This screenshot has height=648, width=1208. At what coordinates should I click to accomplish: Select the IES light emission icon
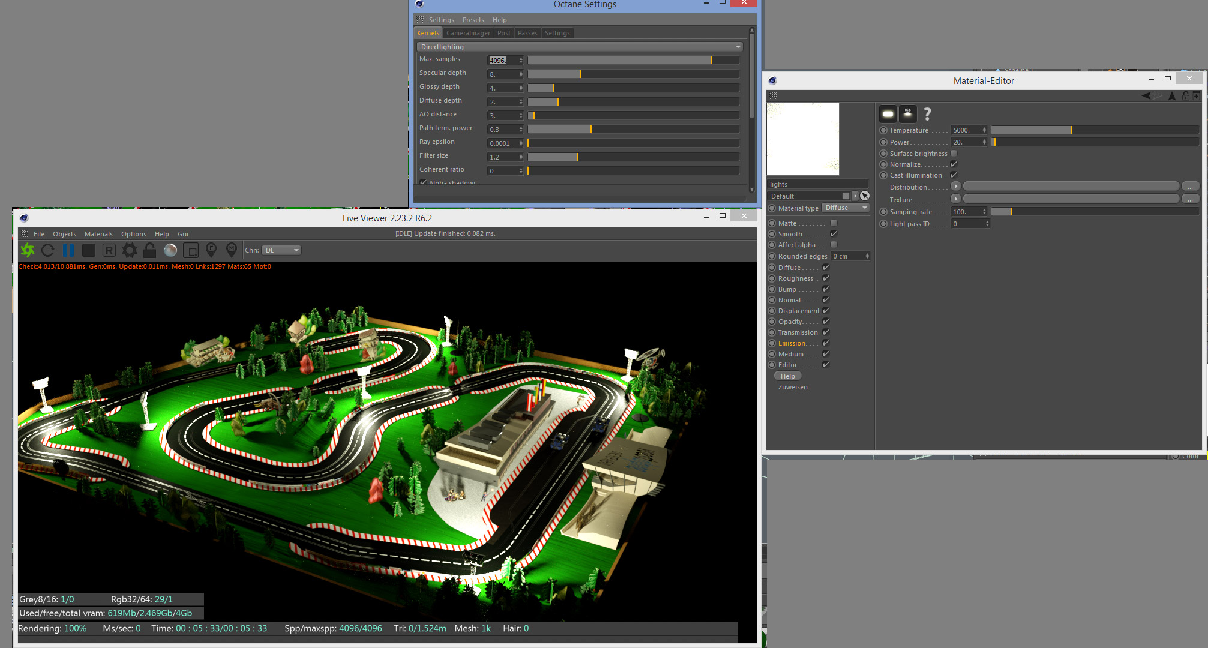907,113
